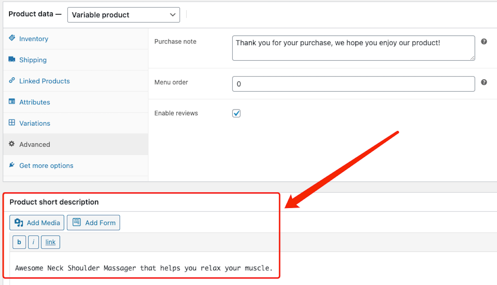Open Get more options tab

75,166
